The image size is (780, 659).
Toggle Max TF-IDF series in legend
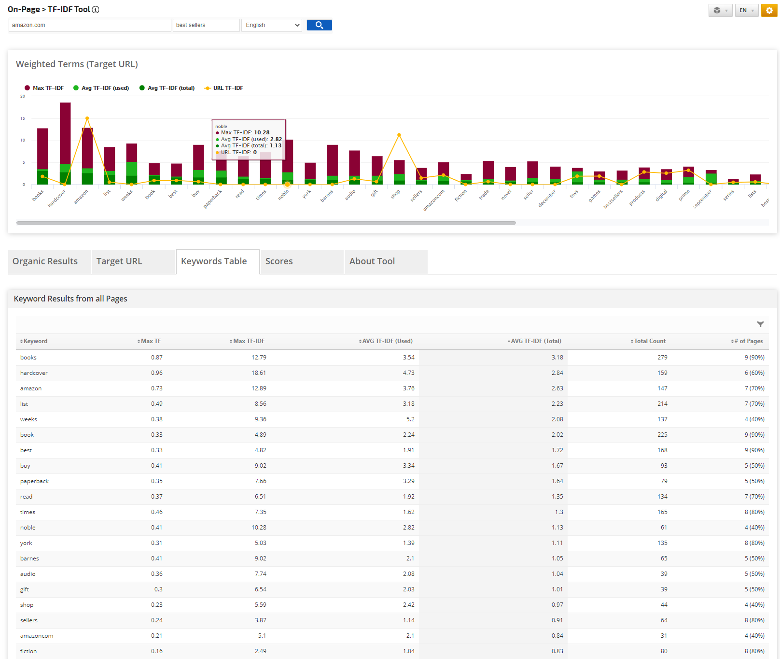click(x=44, y=88)
